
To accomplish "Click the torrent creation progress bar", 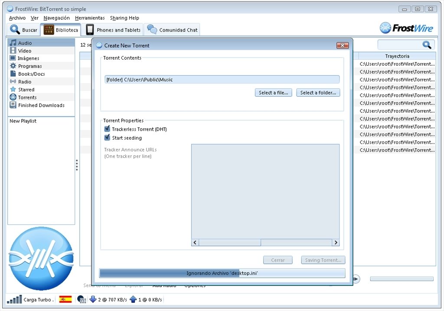I will 222,273.
